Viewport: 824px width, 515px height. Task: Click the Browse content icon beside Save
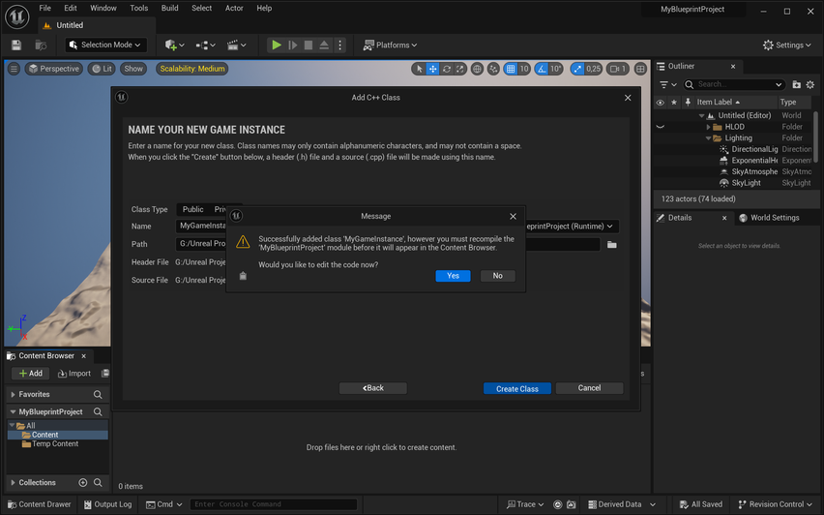point(41,45)
